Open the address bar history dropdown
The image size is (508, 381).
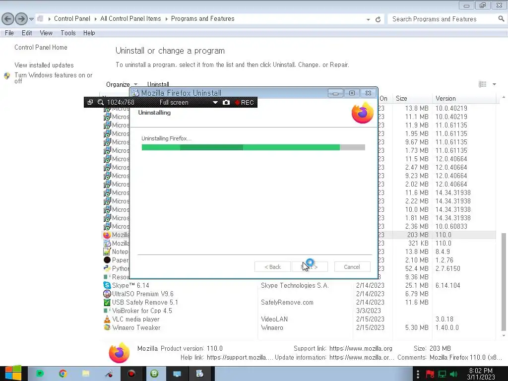[368, 19]
